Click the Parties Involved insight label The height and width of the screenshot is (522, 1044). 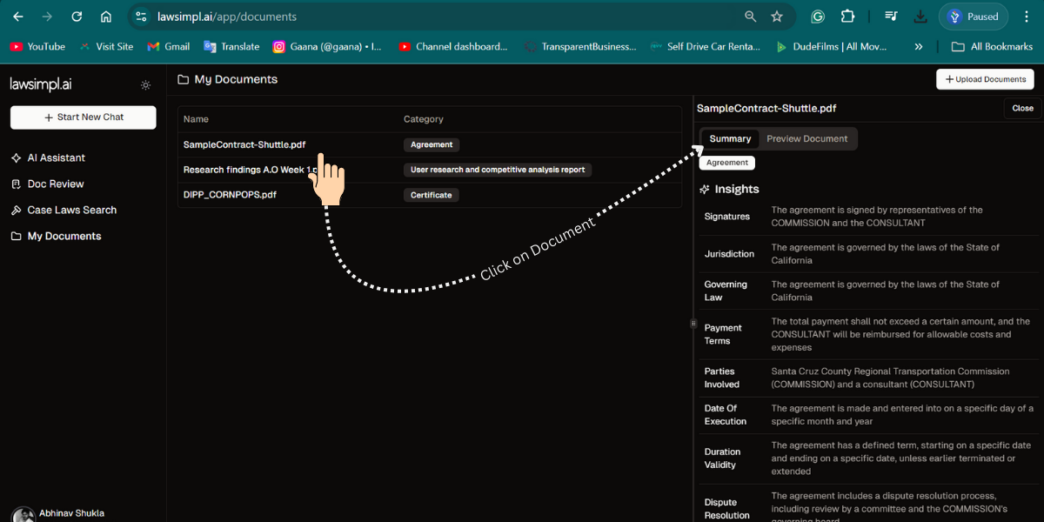(x=722, y=378)
